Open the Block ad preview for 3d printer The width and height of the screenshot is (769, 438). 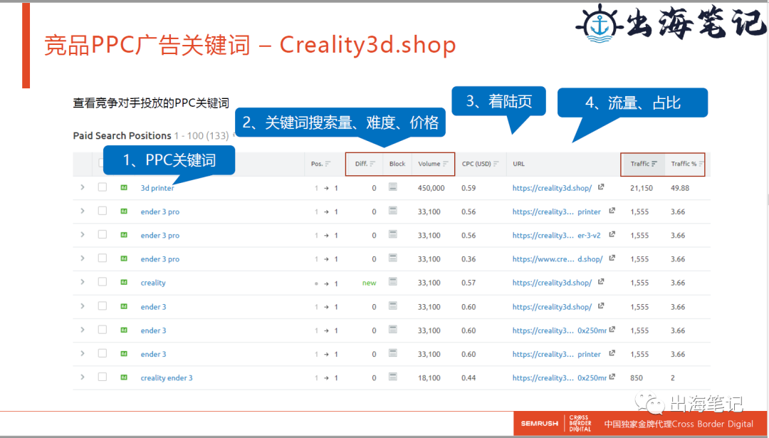click(393, 187)
